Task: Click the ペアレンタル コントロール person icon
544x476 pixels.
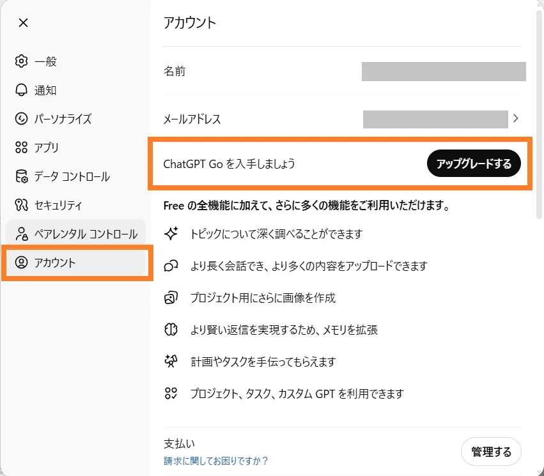Action: pyautogui.click(x=22, y=234)
